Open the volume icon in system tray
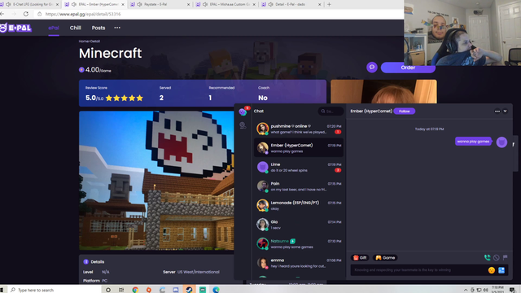Viewport: 521px width, 293px height. (485, 290)
